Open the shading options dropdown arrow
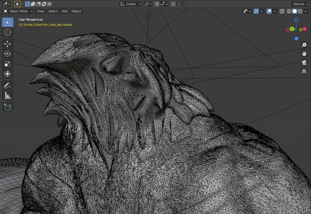Image resolution: width=311 pixels, height=214 pixels. point(306,11)
